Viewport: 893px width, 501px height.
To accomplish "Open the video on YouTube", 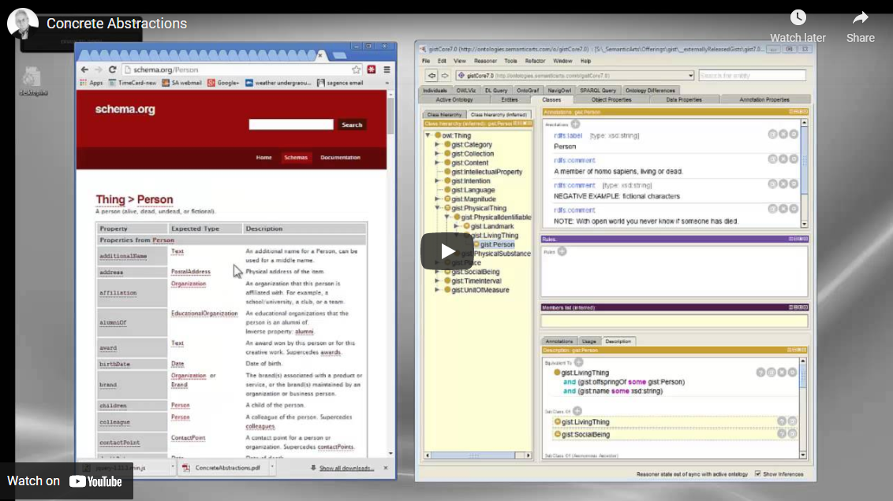I will click(65, 481).
